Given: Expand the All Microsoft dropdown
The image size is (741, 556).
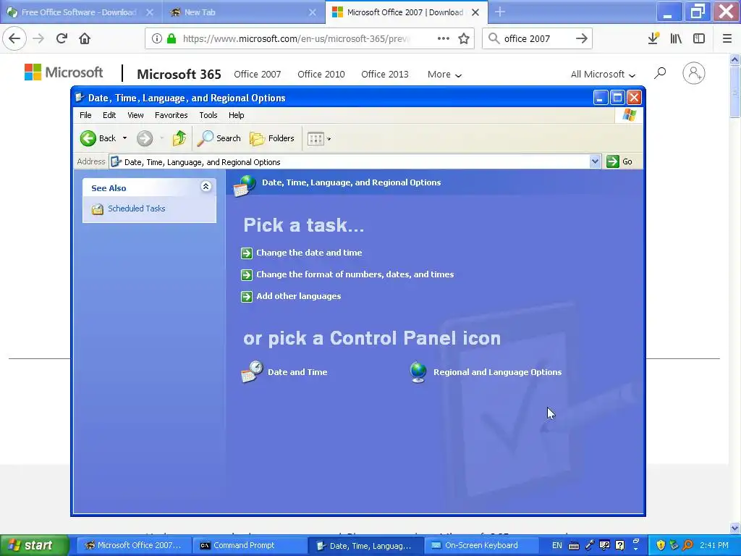Looking at the screenshot, I should (x=603, y=75).
